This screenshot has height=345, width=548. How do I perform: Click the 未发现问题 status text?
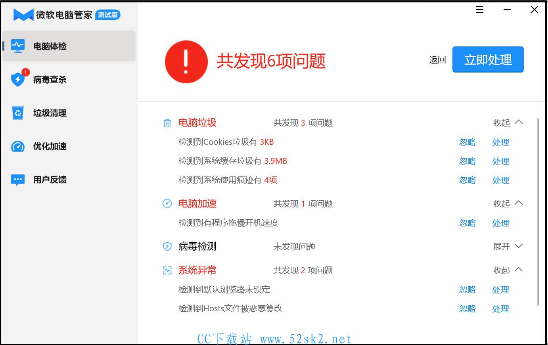(295, 247)
